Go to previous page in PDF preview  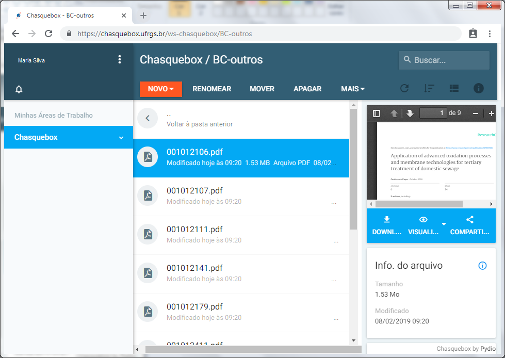pos(394,113)
